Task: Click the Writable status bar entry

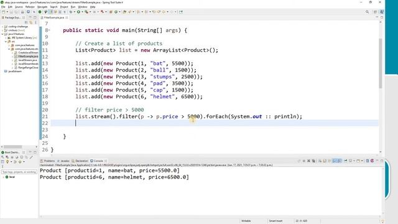Action: [246, 221]
